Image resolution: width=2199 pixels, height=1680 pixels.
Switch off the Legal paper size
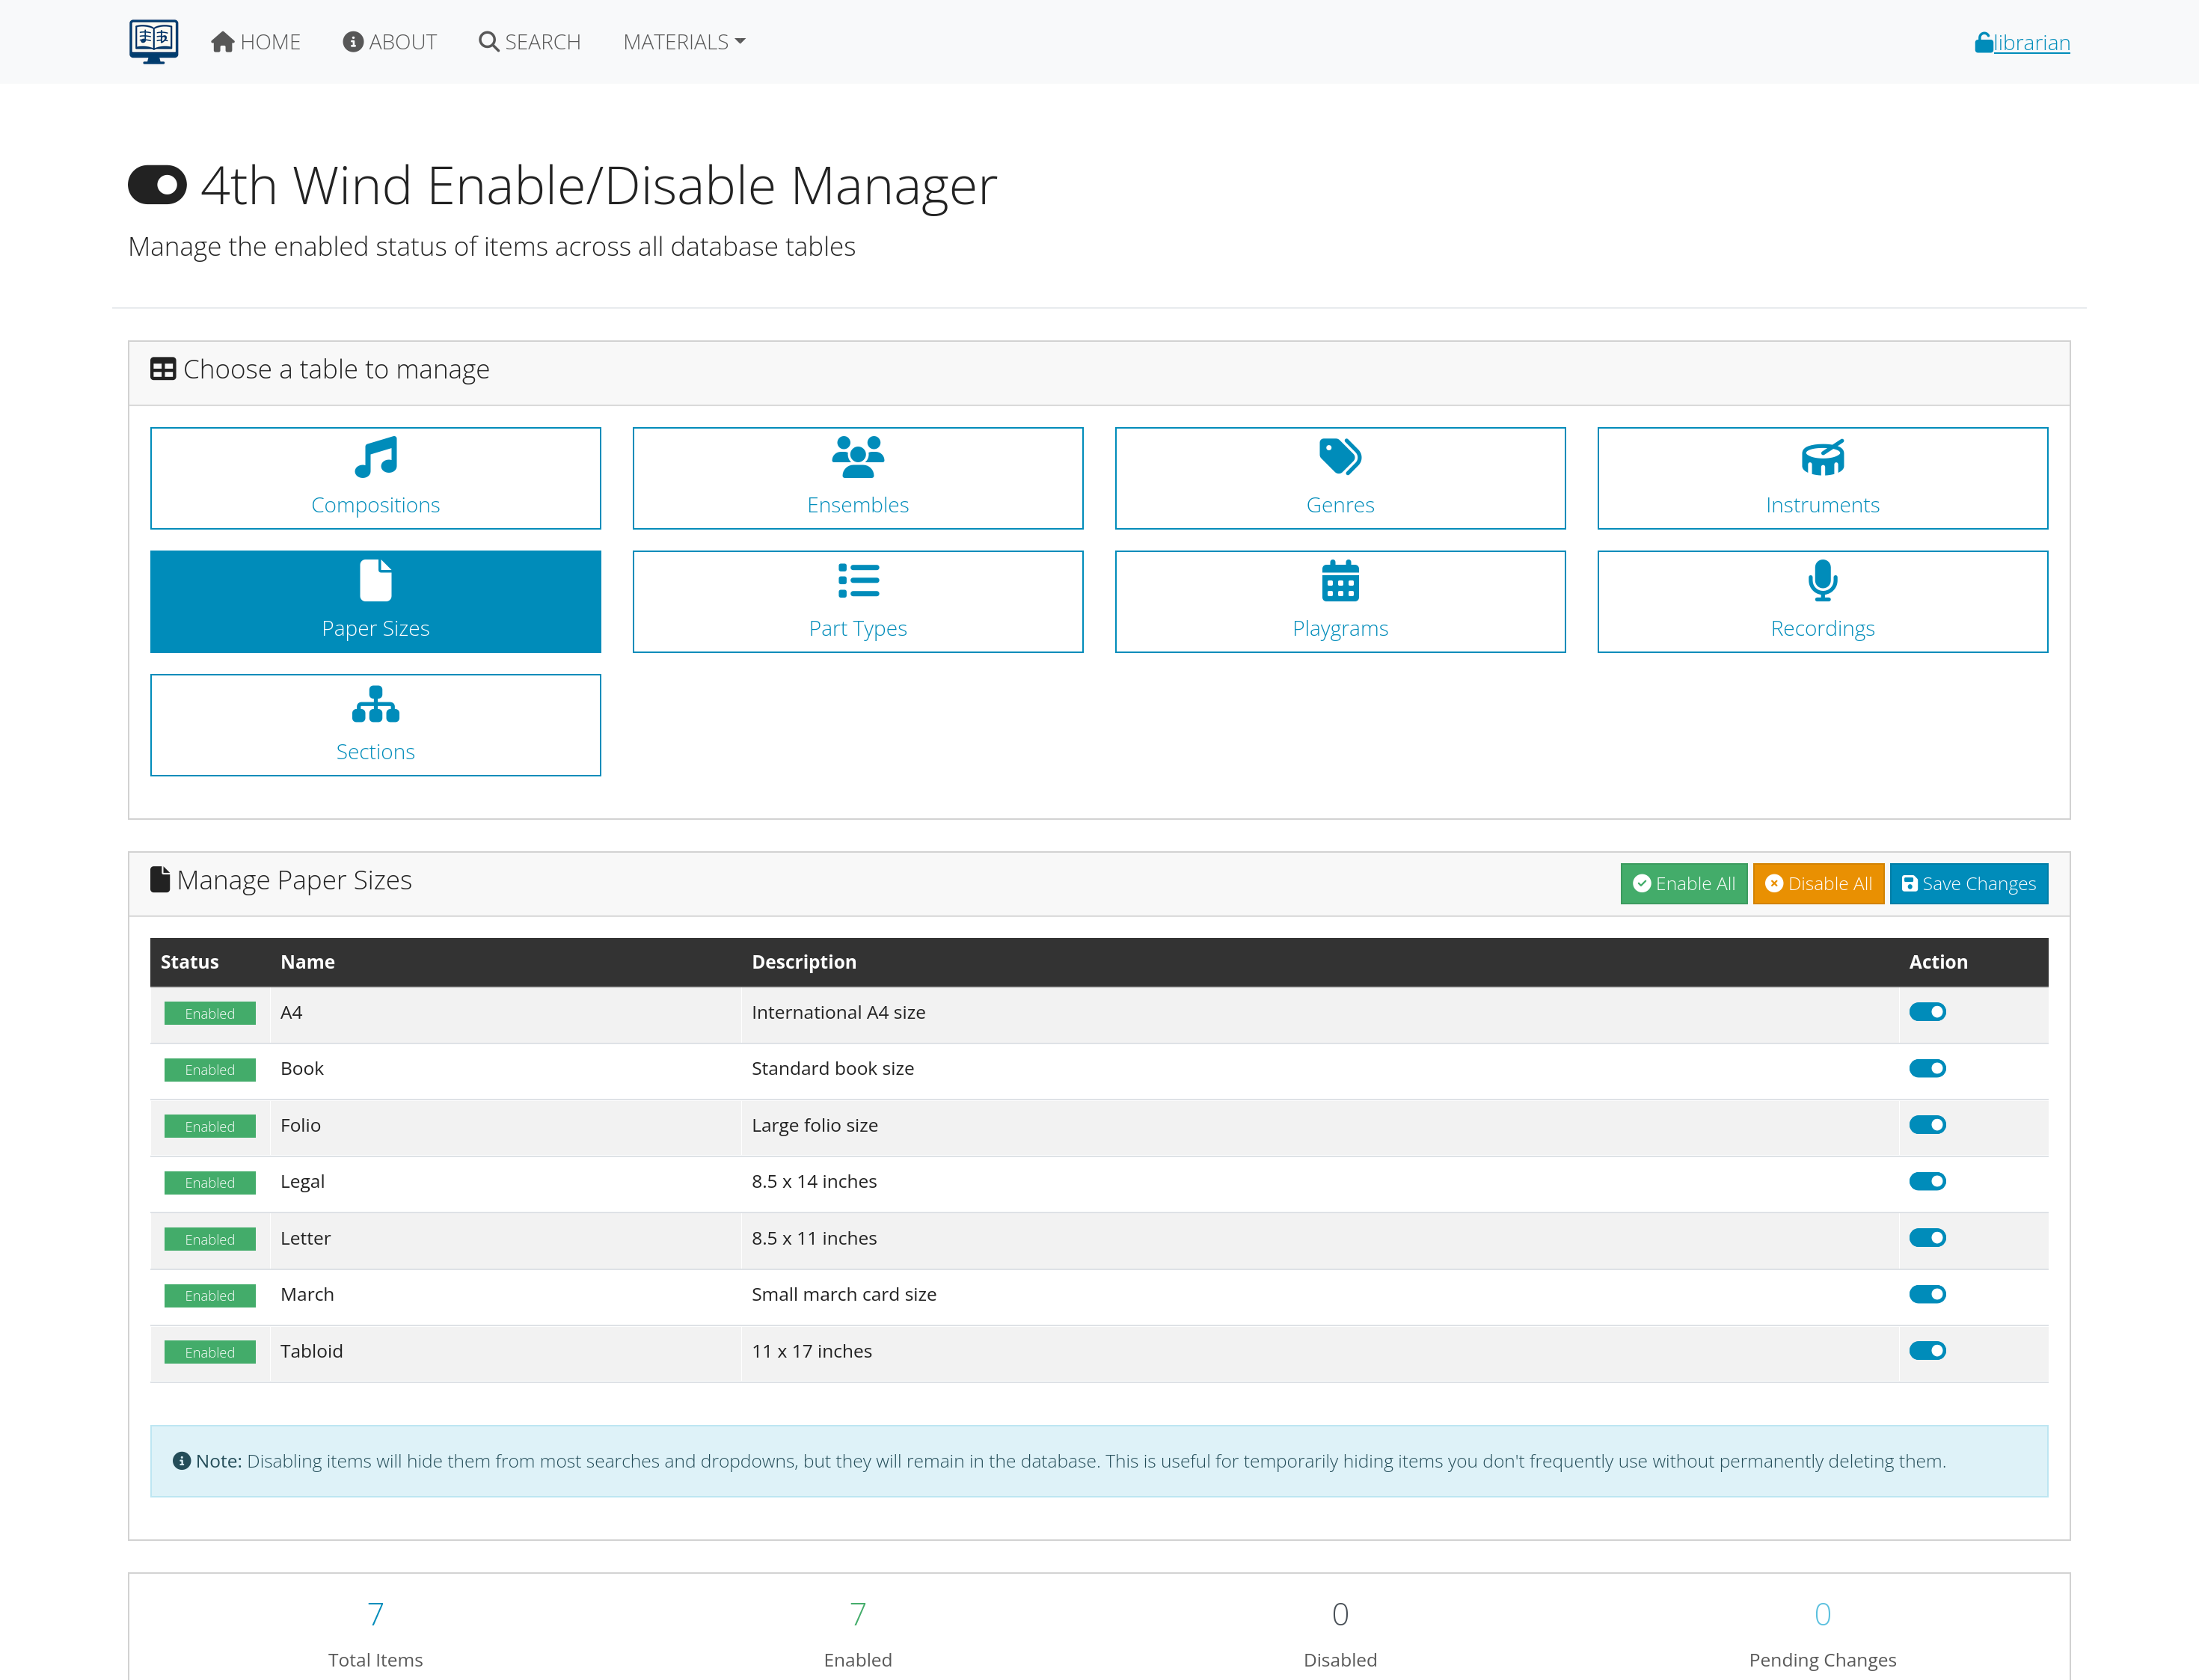[x=1928, y=1181]
